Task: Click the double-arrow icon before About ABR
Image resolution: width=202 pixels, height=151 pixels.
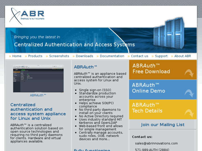Action: click(172, 56)
